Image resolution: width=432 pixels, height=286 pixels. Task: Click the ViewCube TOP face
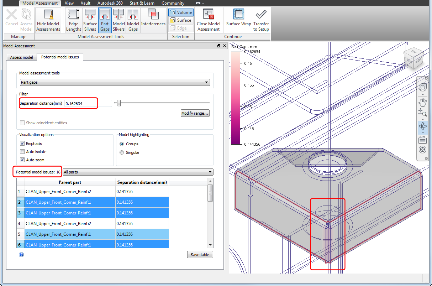pos(414,52)
